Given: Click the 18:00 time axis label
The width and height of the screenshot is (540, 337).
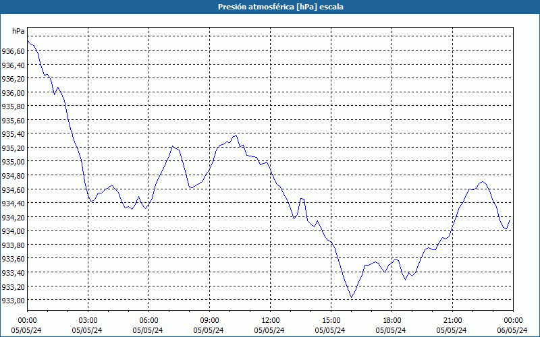Looking at the screenshot, I should 392,320.
